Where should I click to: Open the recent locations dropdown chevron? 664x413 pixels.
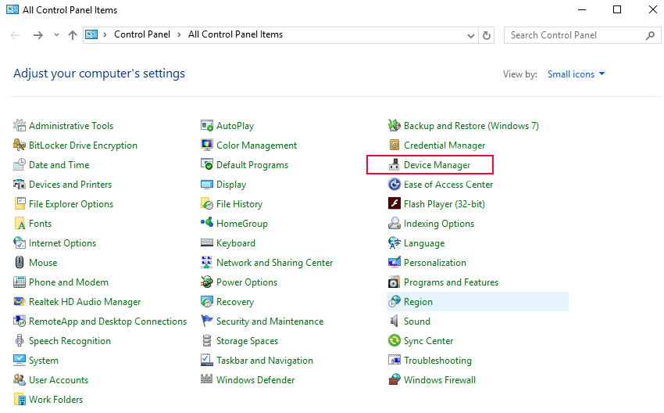[56, 35]
